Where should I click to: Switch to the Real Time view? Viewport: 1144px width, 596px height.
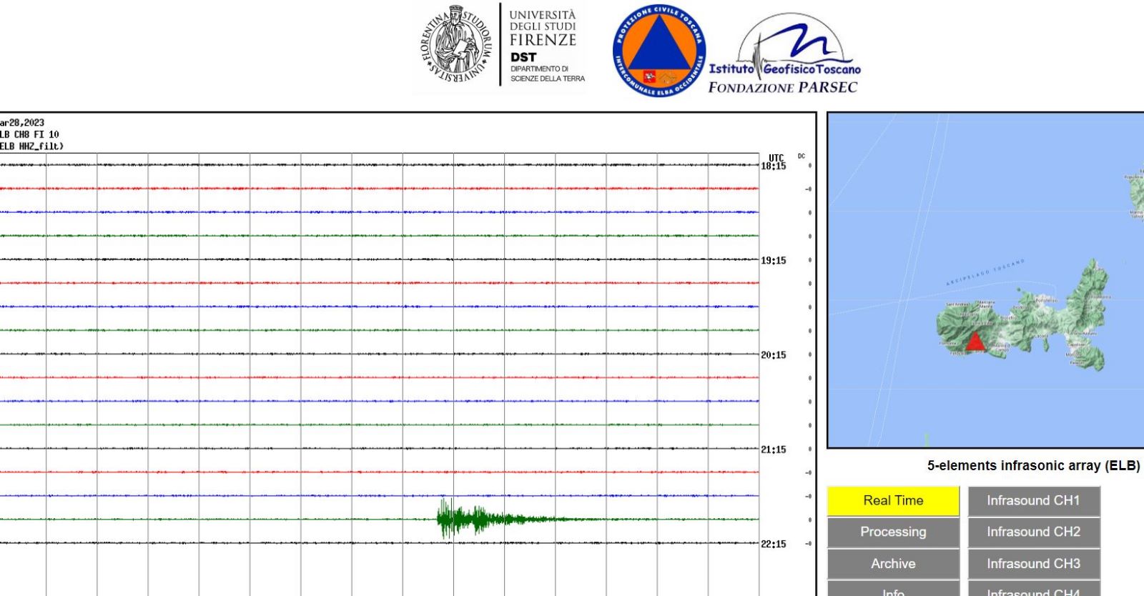893,501
